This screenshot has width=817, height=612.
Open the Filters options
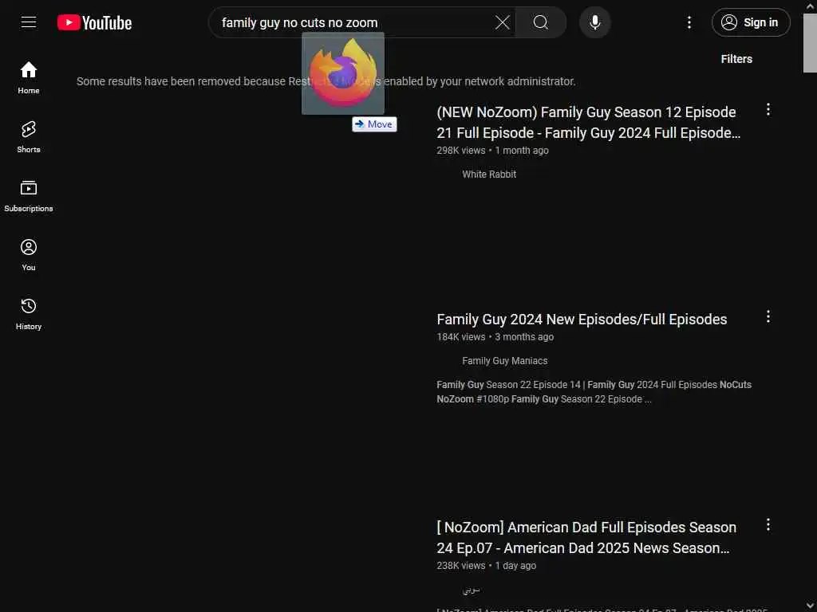pyautogui.click(x=736, y=59)
